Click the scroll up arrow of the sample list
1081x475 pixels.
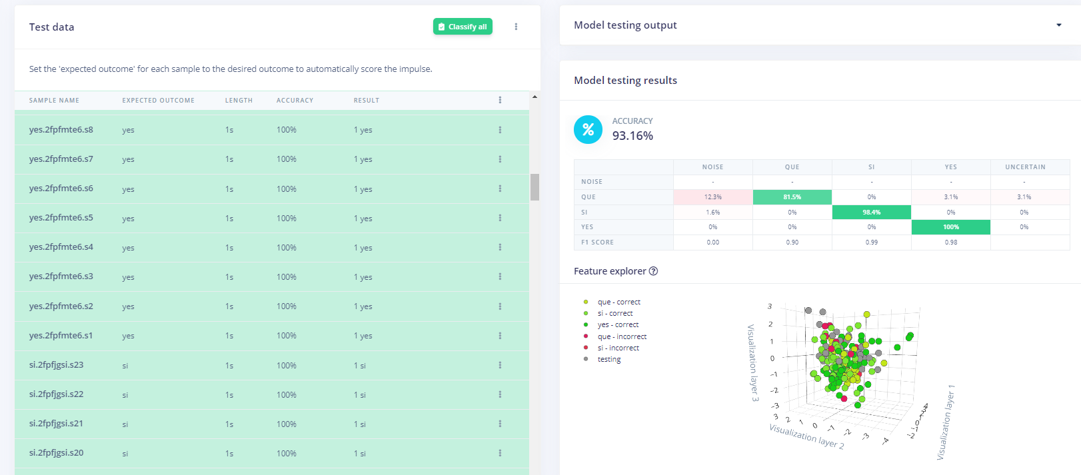tap(535, 97)
